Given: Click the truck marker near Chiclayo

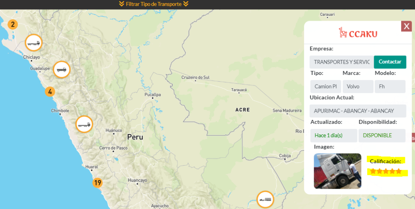Looking at the screenshot, I should pos(33,43).
